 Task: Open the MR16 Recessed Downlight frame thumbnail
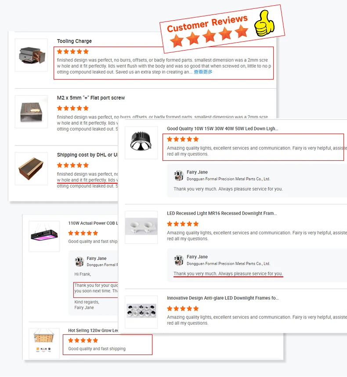point(141,227)
